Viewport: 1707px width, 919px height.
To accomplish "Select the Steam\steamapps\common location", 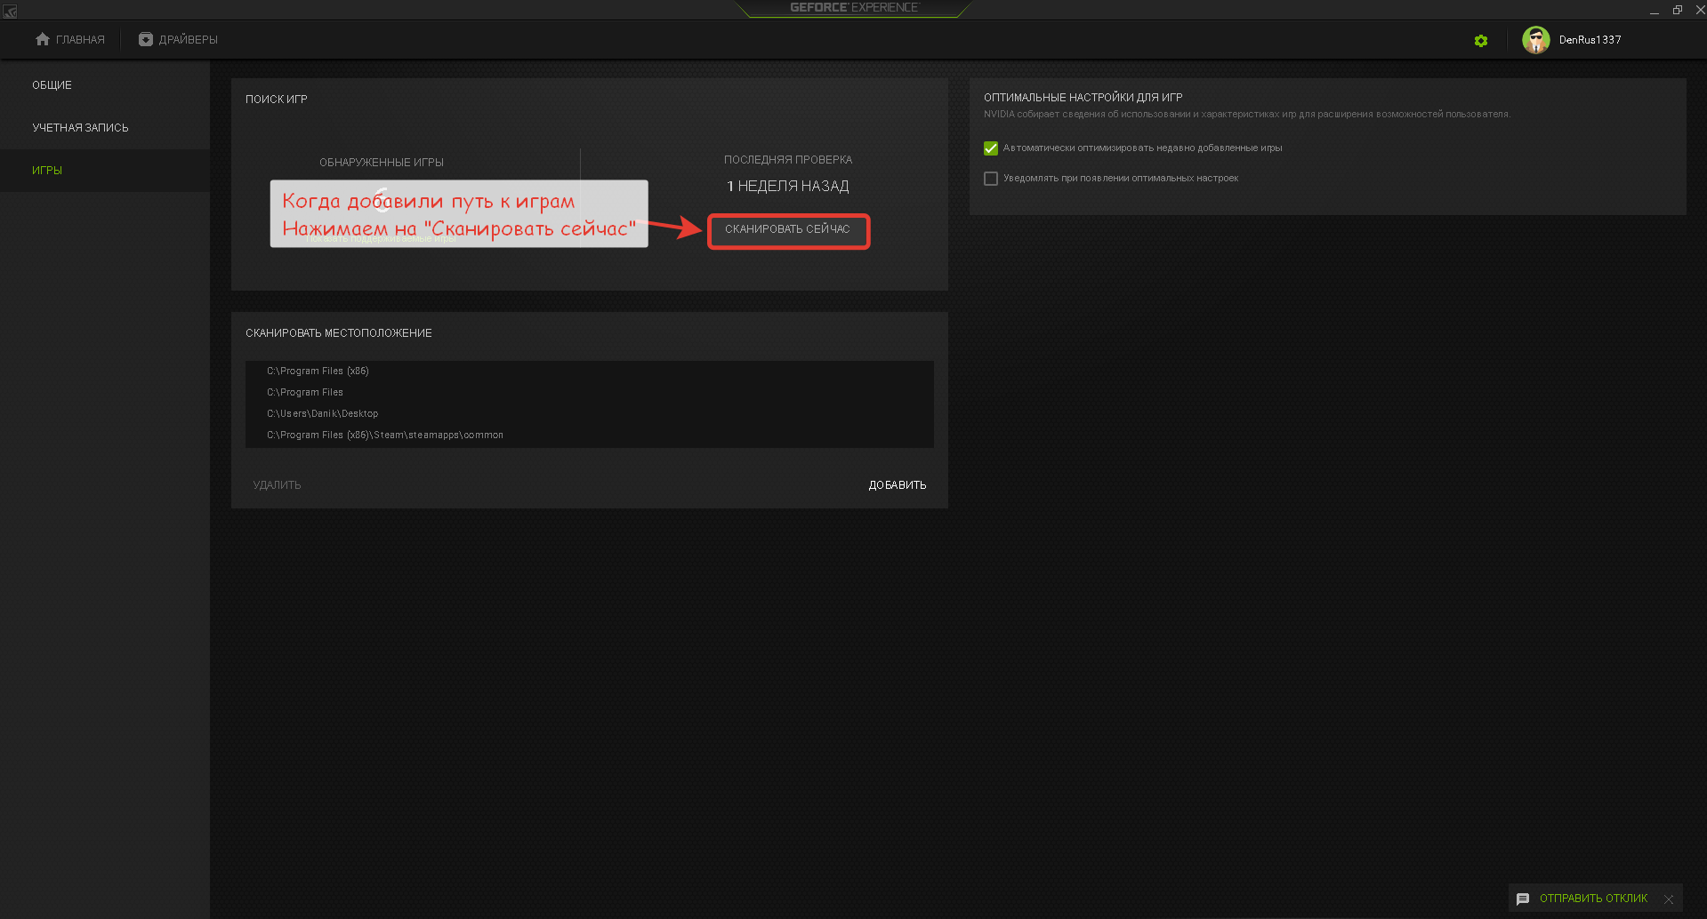I will pos(590,436).
